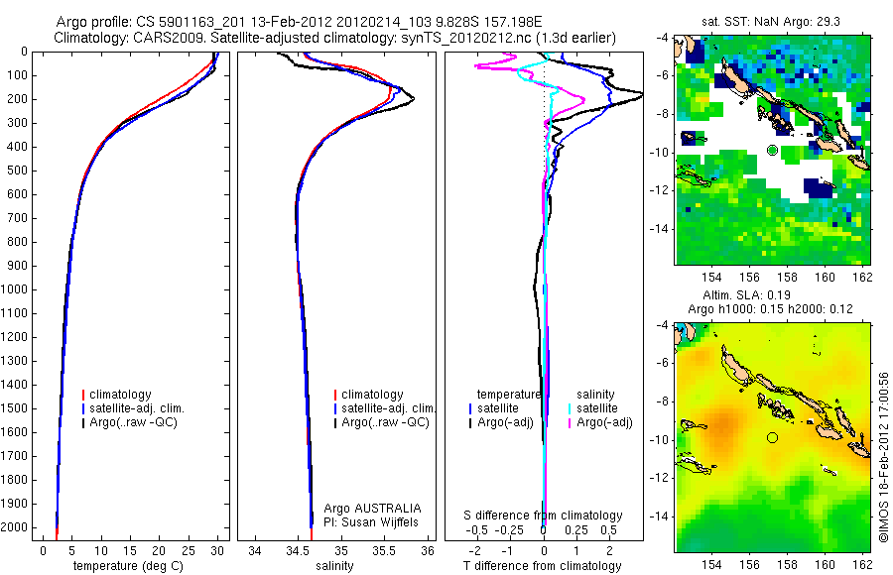Click the IMOS timestamp vertical text
Viewport: 893px width, 575px height.
883,457
